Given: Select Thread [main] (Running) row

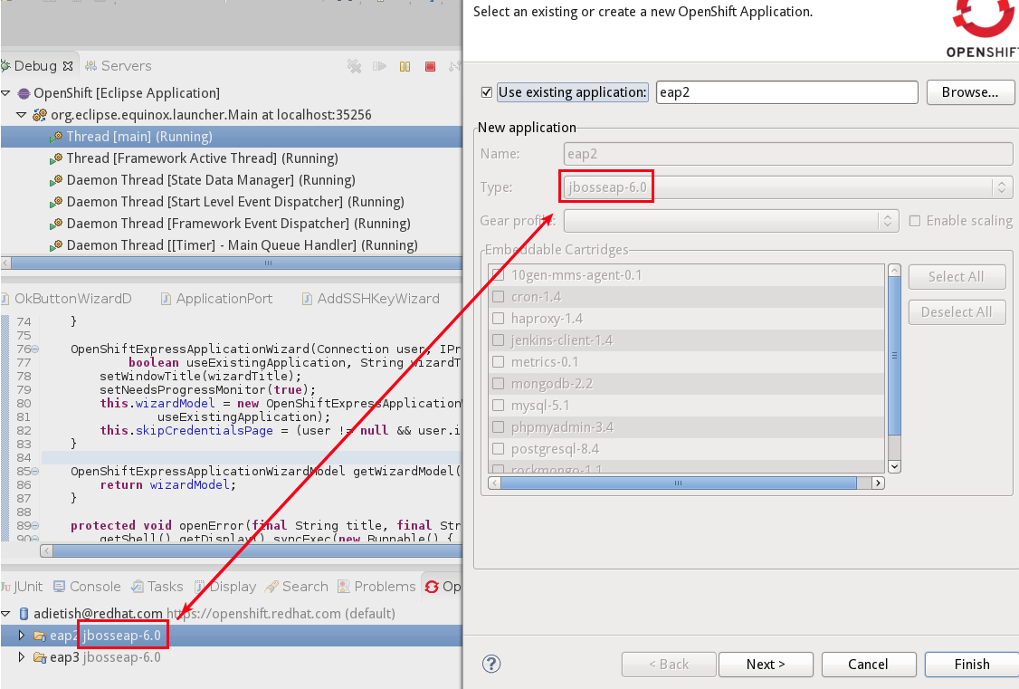Looking at the screenshot, I should point(232,137).
